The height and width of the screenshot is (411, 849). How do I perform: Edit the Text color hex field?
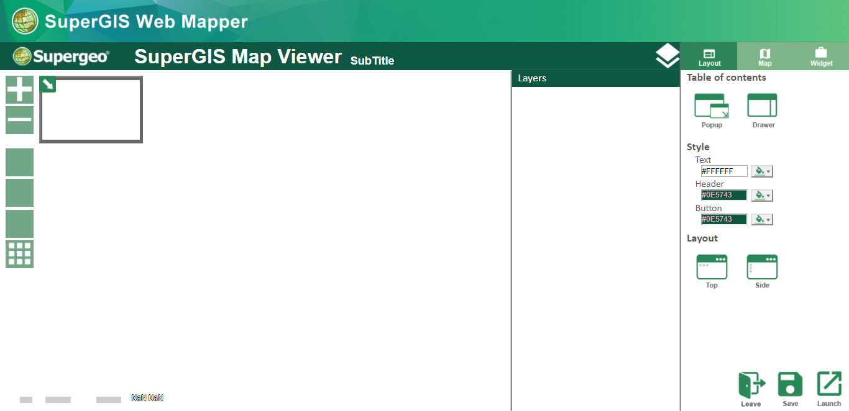pos(724,171)
